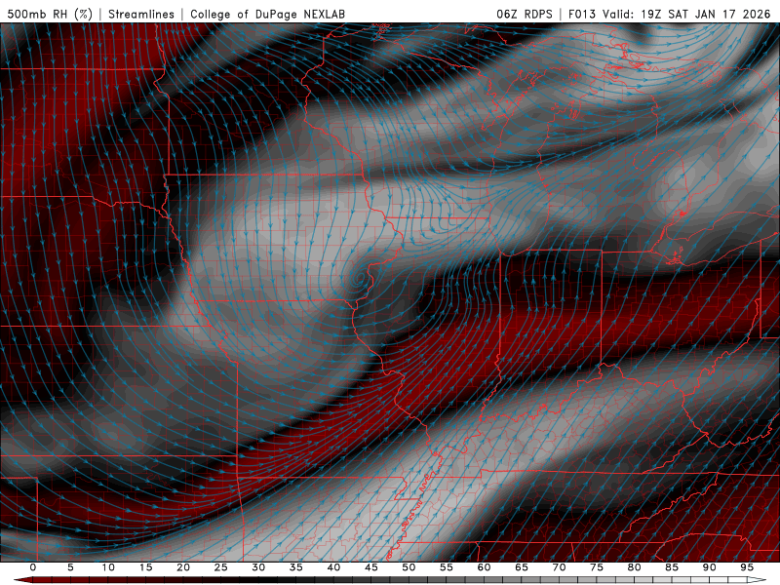
Task: Click the '500mb RH (%)' title text
Action: point(51,14)
